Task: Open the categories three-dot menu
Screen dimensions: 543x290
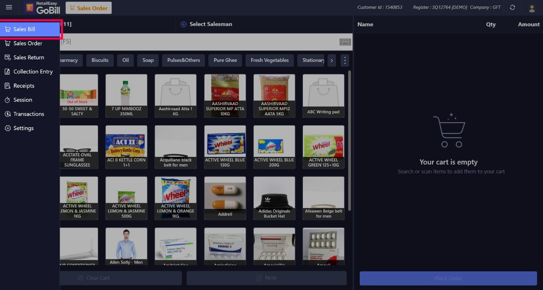Action: point(345,60)
